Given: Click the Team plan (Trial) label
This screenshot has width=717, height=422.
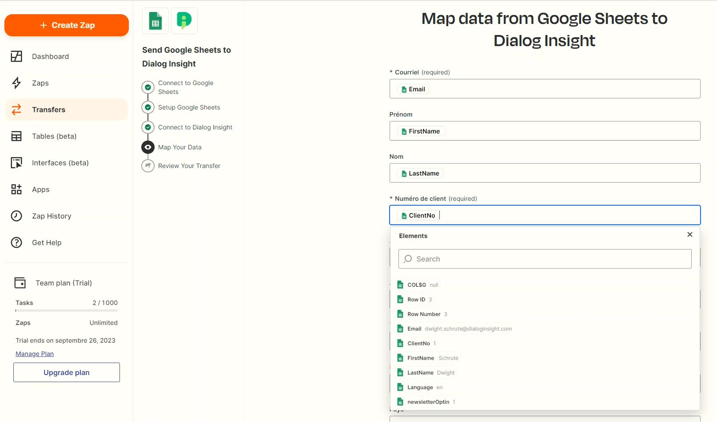Looking at the screenshot, I should point(64,283).
